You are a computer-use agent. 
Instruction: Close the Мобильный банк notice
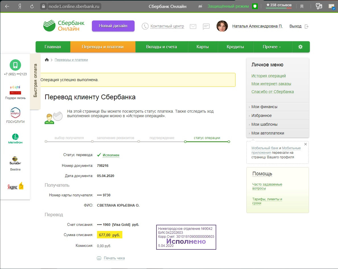[x=306, y=144]
